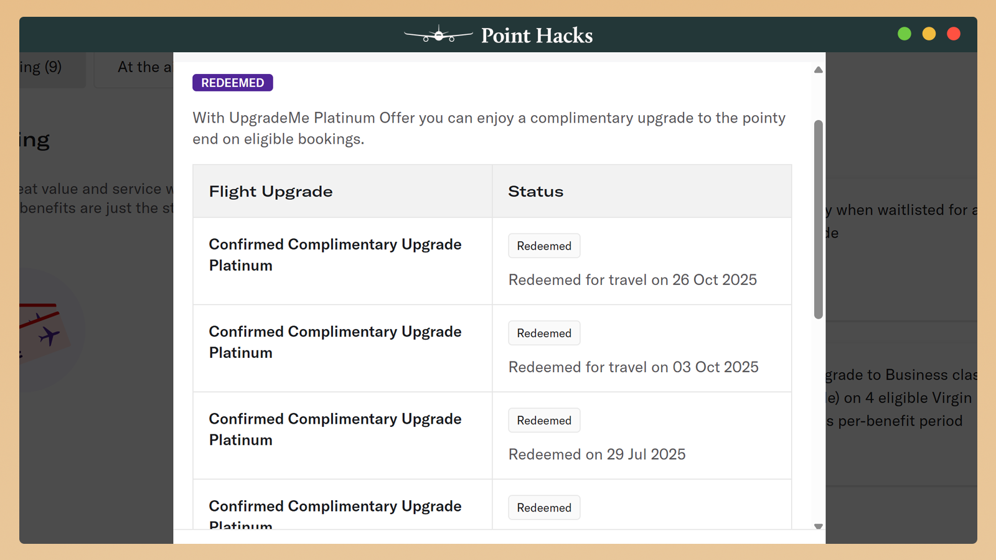Viewport: 996px width, 560px height.
Task: Click the UpgradeMe Platinum Offer description paragraph
Action: pos(489,128)
